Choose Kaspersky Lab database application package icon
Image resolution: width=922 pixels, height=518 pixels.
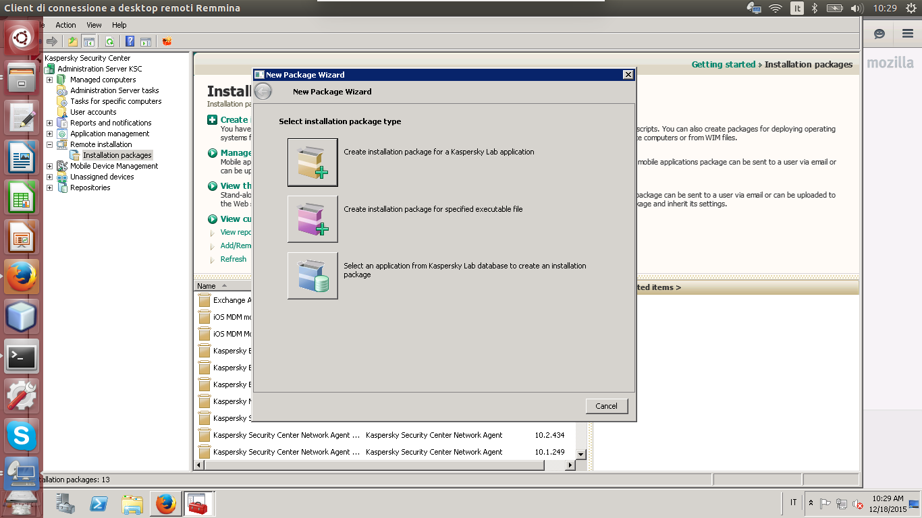click(313, 276)
